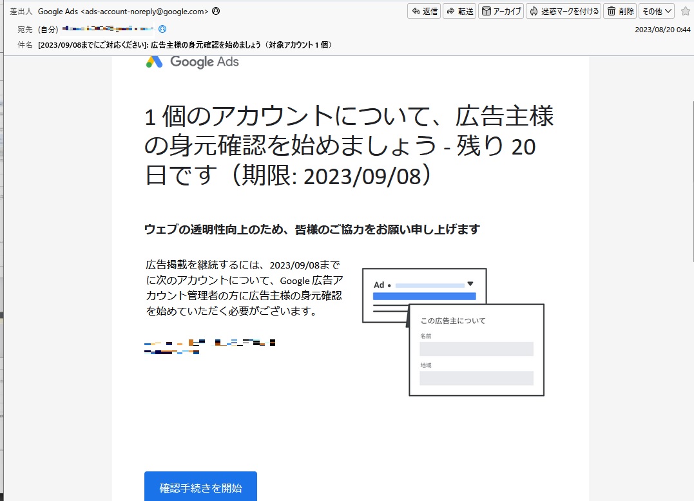Click the junk flame icon on 迷惑マークを付ける
The image size is (694, 501).
(535, 11)
